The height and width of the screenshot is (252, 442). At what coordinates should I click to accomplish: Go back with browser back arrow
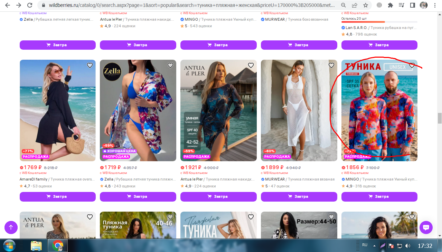[7, 6]
